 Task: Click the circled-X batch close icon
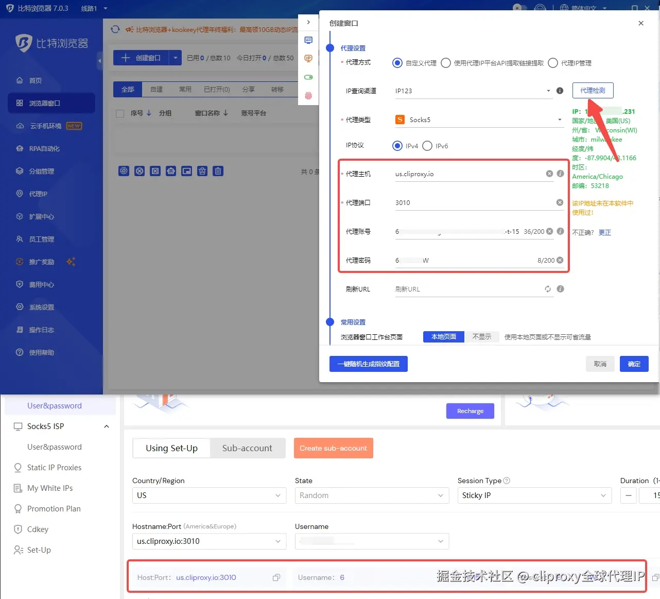140,171
